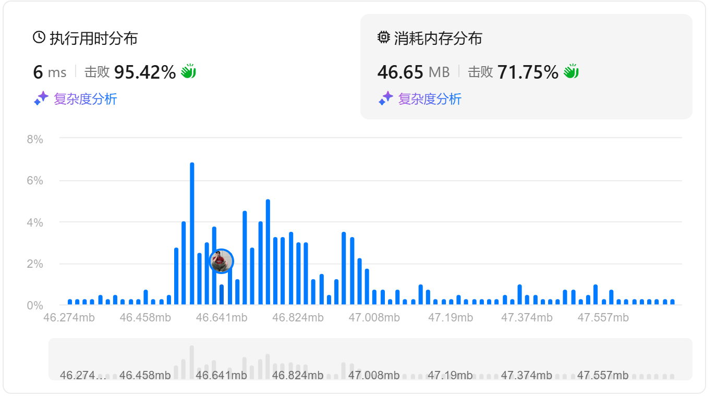Click the sparkle icon under the 6 ms runtime
716x398 pixels.
[x=41, y=98]
